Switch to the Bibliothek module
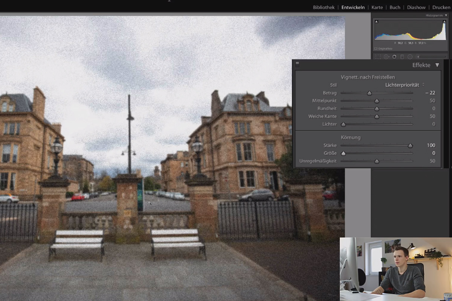The width and height of the screenshot is (452, 301). tap(324, 7)
